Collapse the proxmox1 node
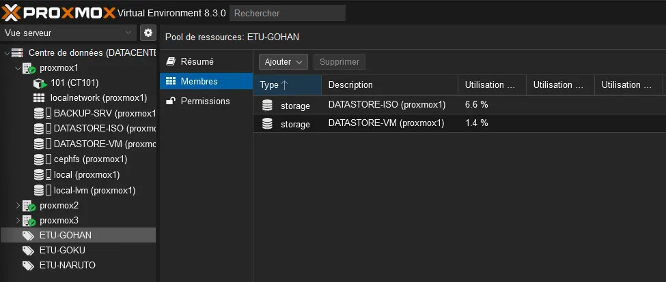Image resolution: width=666 pixels, height=282 pixels. (18, 68)
